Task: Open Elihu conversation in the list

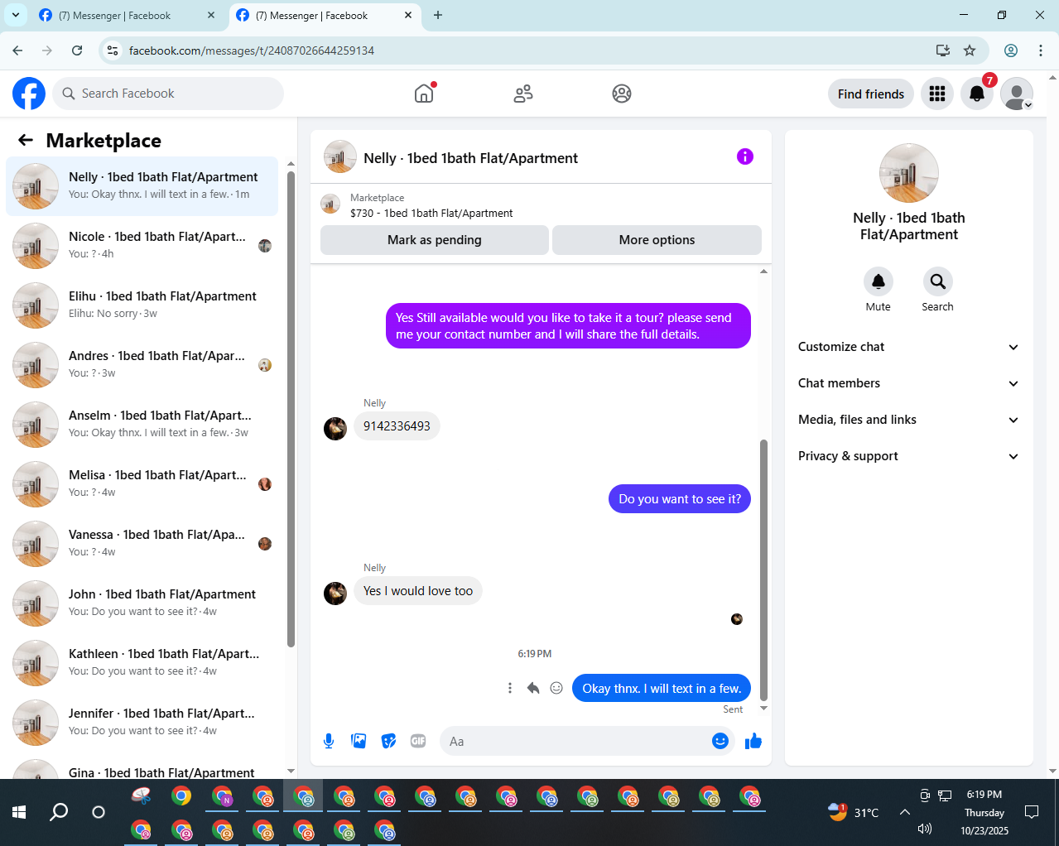Action: click(x=142, y=305)
